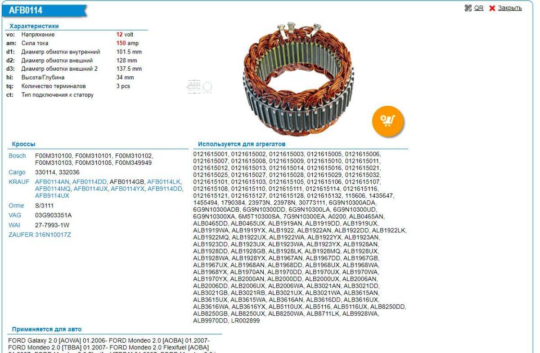Image resolution: width=540 pixels, height=353 pixels.
Task: Open the AFB0114AN cross-reference link
Action: pyautogui.click(x=52, y=181)
